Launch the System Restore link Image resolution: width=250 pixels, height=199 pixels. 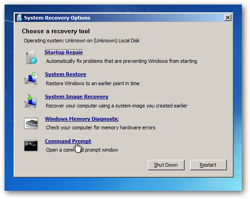[65, 74]
